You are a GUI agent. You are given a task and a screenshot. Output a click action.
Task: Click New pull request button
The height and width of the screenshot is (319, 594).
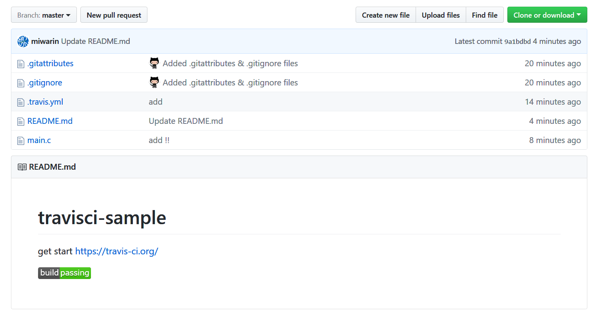click(x=114, y=15)
